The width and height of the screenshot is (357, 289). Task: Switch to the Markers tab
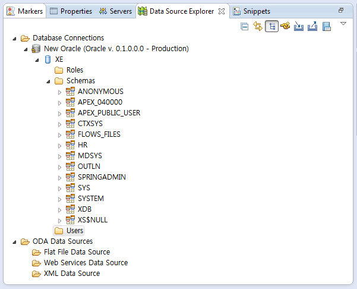click(24, 11)
